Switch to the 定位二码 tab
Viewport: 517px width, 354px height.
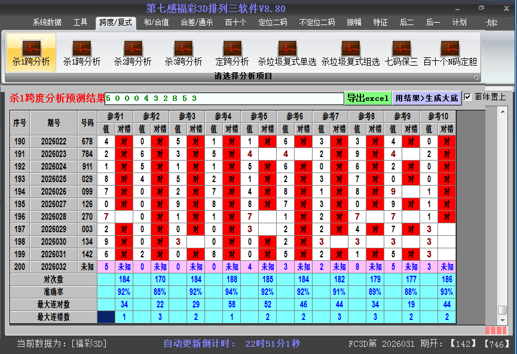point(273,23)
